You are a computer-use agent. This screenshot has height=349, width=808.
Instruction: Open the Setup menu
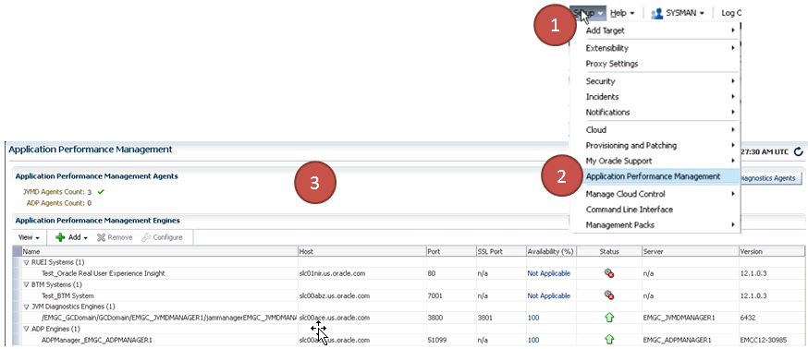pos(588,13)
